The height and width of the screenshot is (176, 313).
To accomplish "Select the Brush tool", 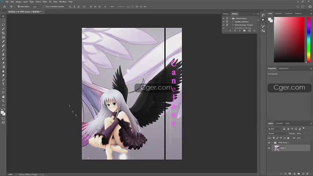I will 3,50.
